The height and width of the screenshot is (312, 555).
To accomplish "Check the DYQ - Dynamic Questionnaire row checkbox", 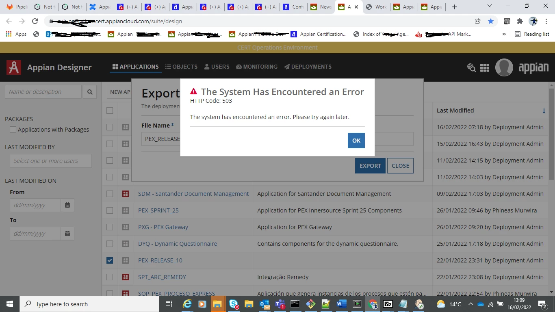I will (110, 244).
